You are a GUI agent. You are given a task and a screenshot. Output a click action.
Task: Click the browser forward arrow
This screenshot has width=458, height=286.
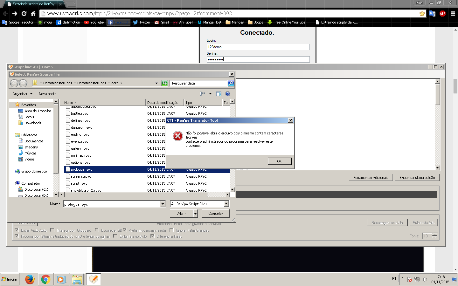click(15, 13)
